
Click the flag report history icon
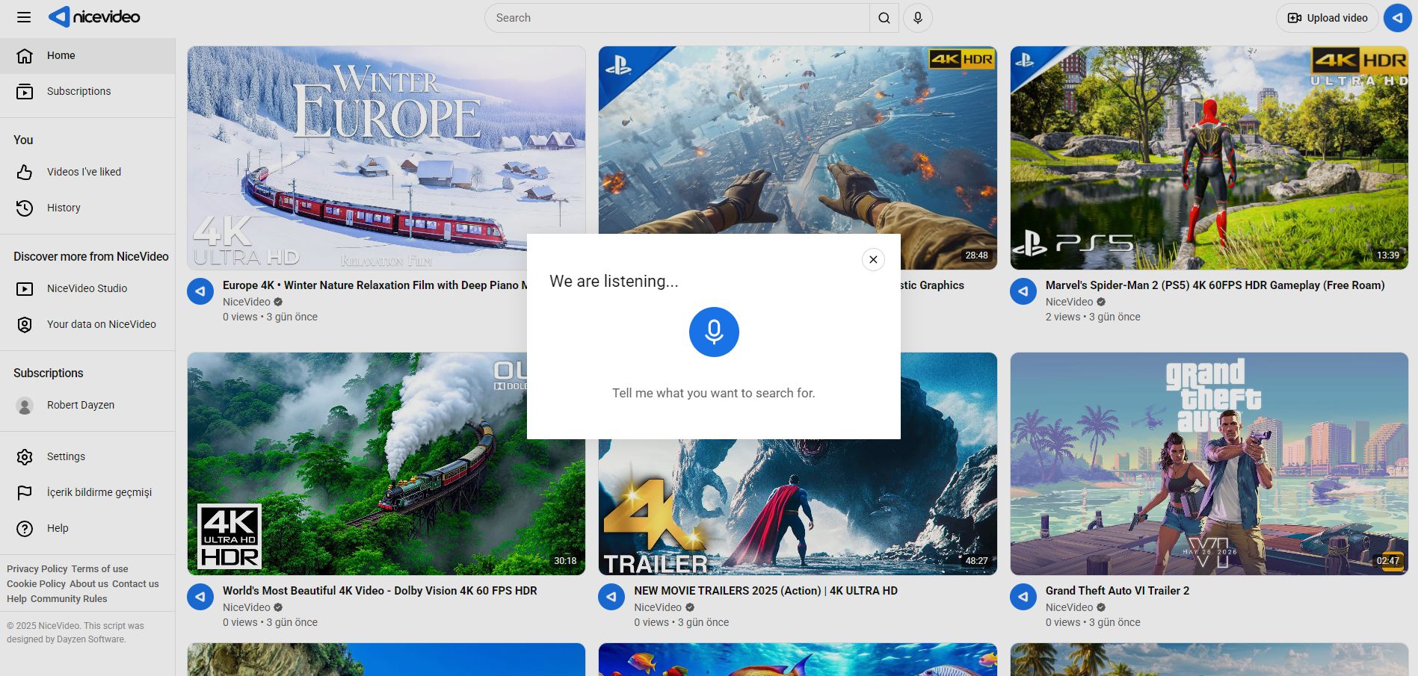click(25, 492)
